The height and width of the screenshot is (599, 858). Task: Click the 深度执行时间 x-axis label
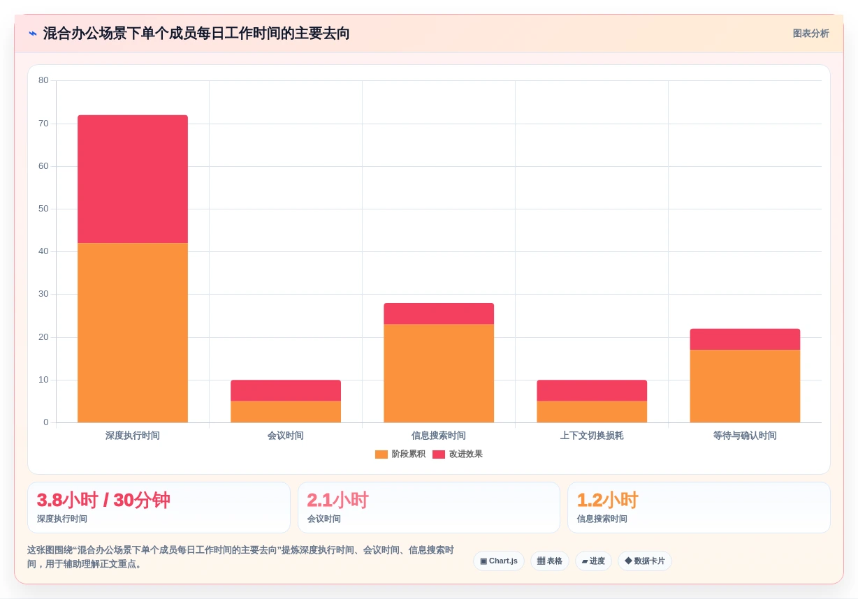(x=133, y=436)
